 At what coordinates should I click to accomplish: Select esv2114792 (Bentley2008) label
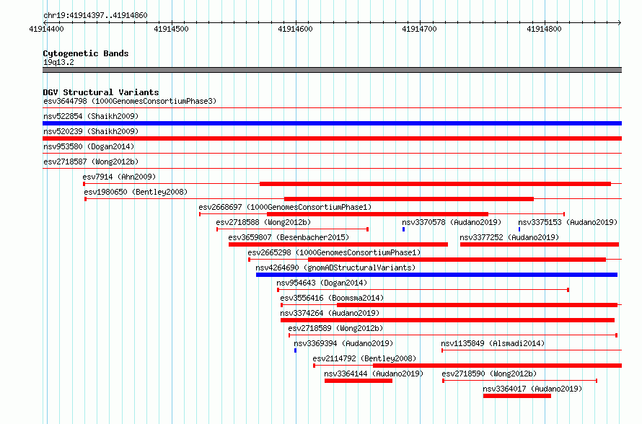point(364,358)
